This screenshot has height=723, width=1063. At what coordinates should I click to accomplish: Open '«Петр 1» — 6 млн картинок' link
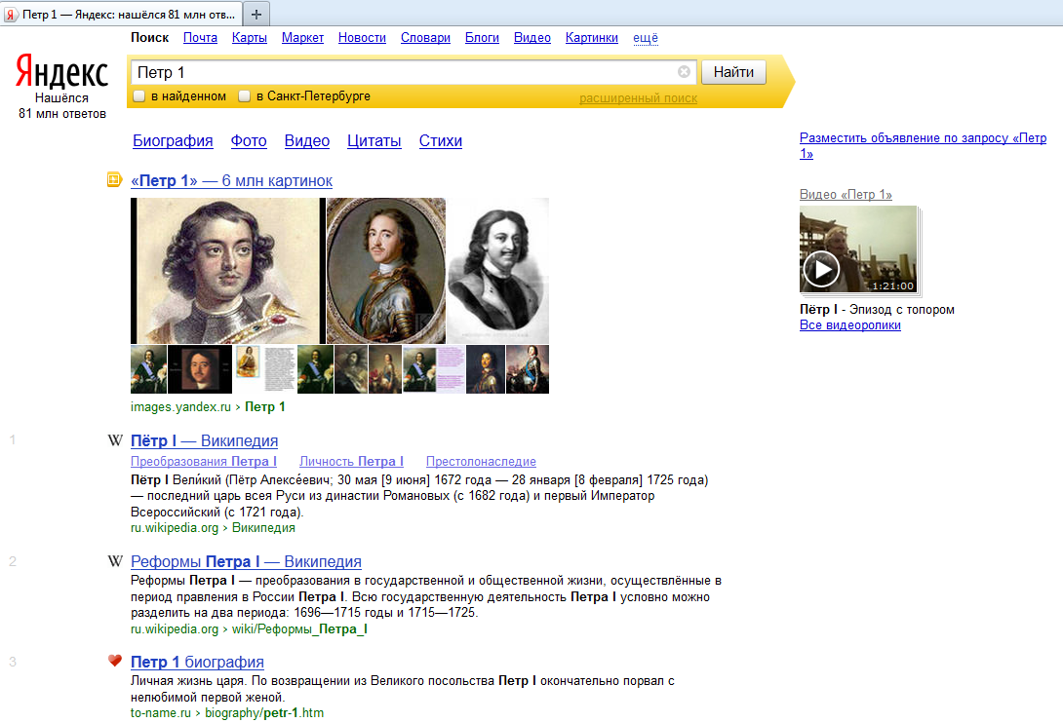(x=232, y=181)
